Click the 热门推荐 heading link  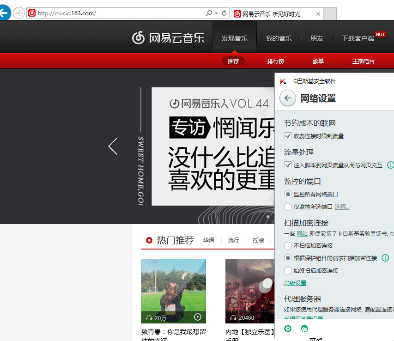click(176, 240)
